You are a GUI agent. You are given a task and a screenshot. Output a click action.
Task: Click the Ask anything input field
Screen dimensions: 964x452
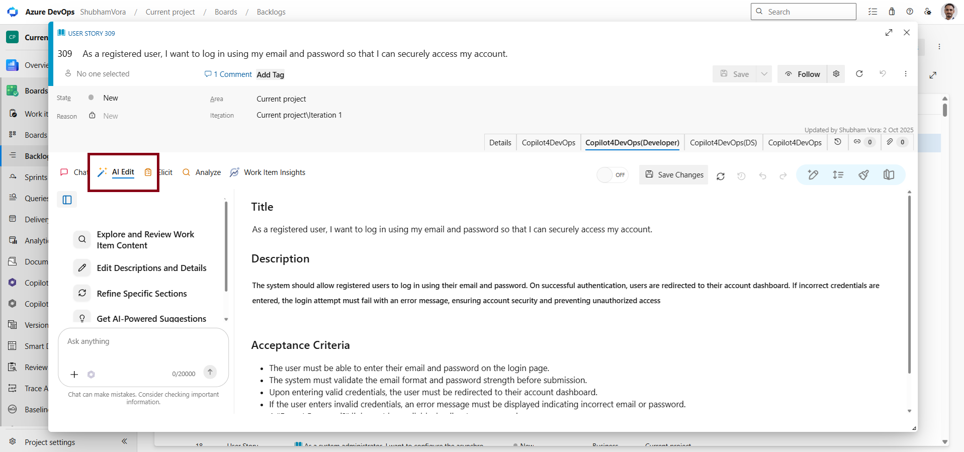(143, 349)
